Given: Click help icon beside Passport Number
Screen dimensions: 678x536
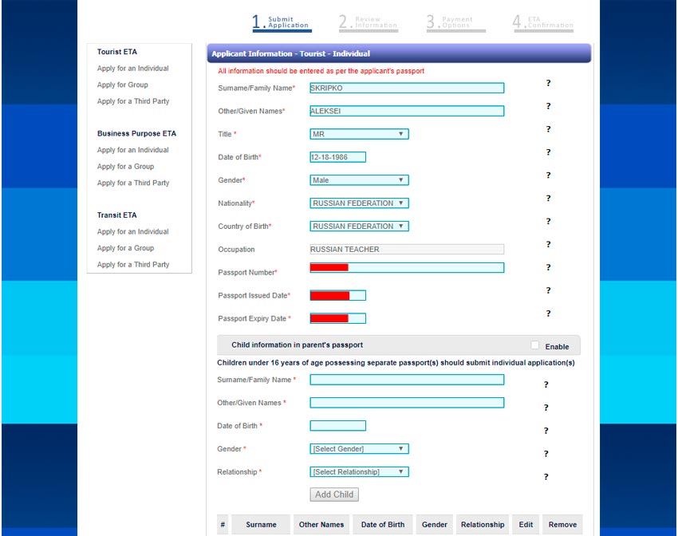Looking at the screenshot, I should point(548,268).
